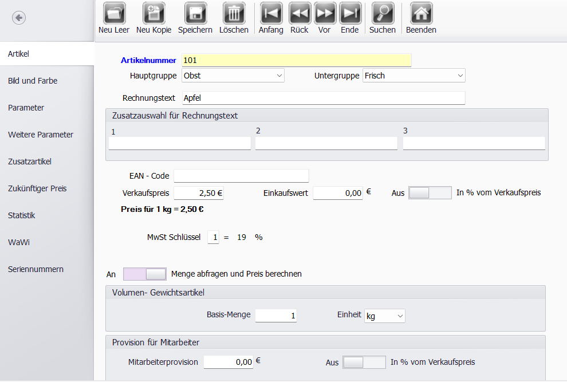Expand the Untergruppe dropdown showing Frisch
Viewport: 567px width, 382px height.
[414, 76]
